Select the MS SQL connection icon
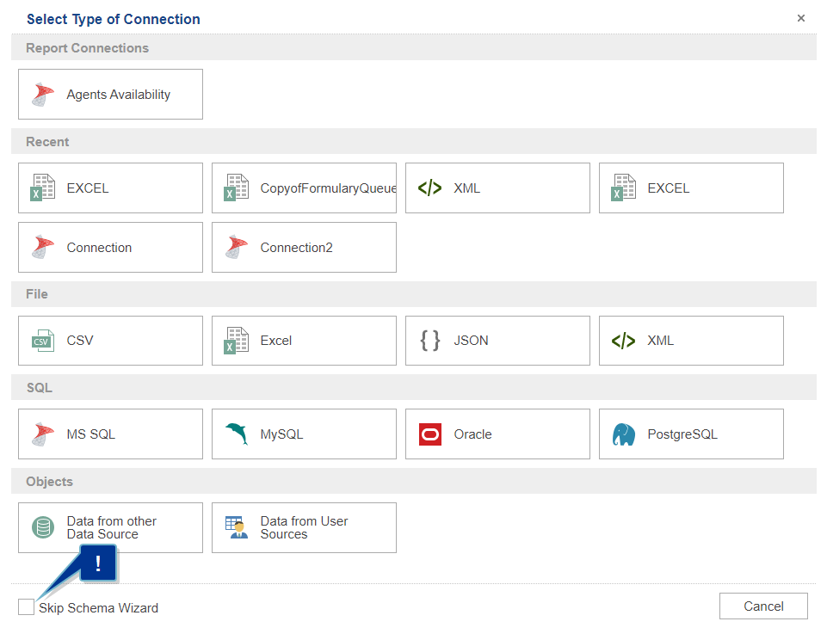The height and width of the screenshot is (640, 827). (x=43, y=434)
